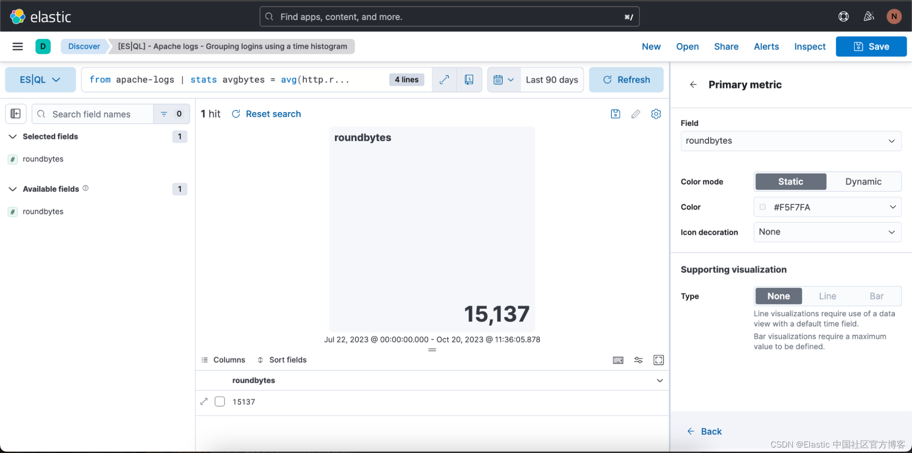Click the Elastic logo
This screenshot has width=912, height=453.
coord(41,17)
